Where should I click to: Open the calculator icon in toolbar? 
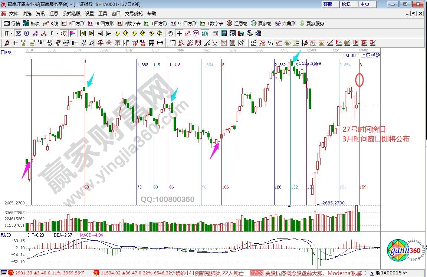pos(224,33)
